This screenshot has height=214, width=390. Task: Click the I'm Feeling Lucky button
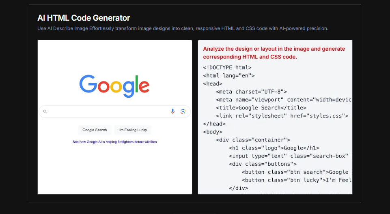tap(133, 130)
